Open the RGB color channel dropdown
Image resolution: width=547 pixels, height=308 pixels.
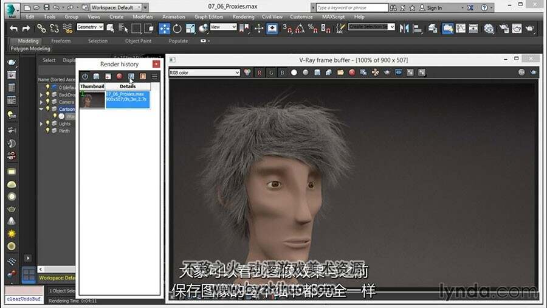pos(204,72)
